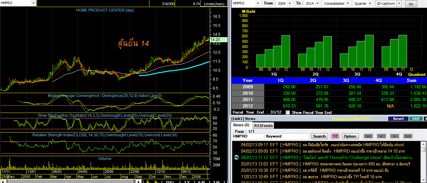Click the 3Q column header

point(346,80)
